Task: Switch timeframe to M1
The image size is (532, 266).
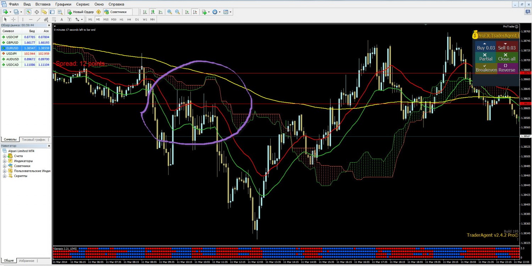Action: coord(90,19)
